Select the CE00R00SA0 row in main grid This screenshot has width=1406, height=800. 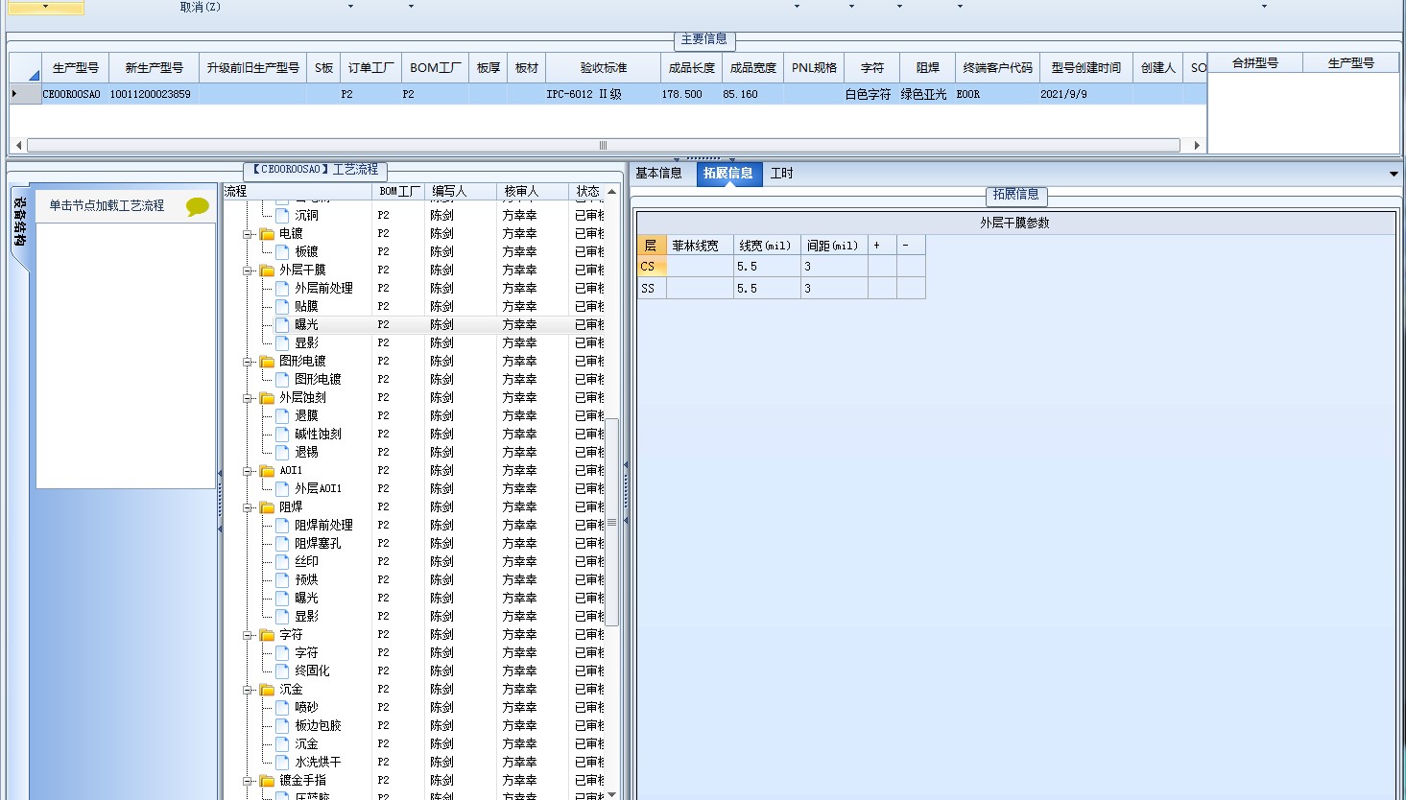[608, 95]
